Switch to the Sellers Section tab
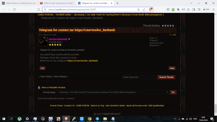217x122 pixels. pyautogui.click(x=19, y=3)
